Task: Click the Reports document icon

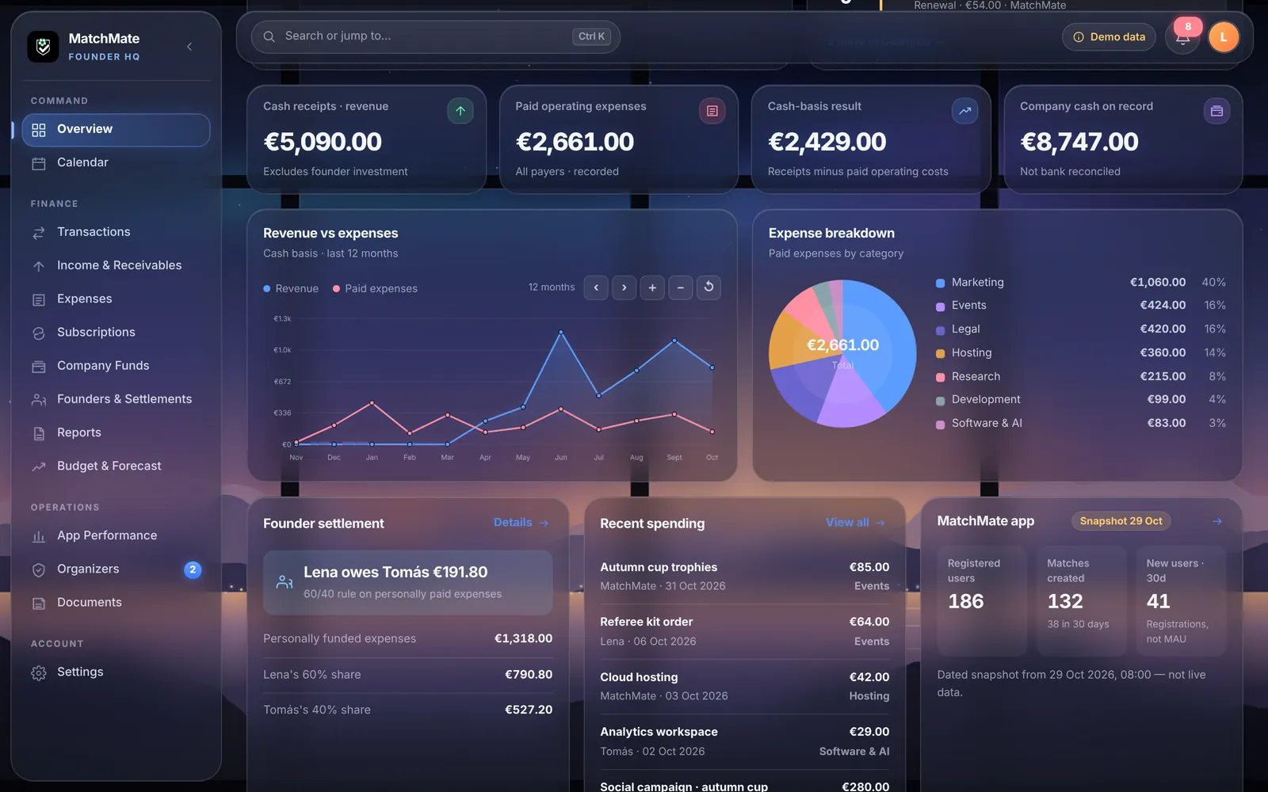Action: (39, 433)
